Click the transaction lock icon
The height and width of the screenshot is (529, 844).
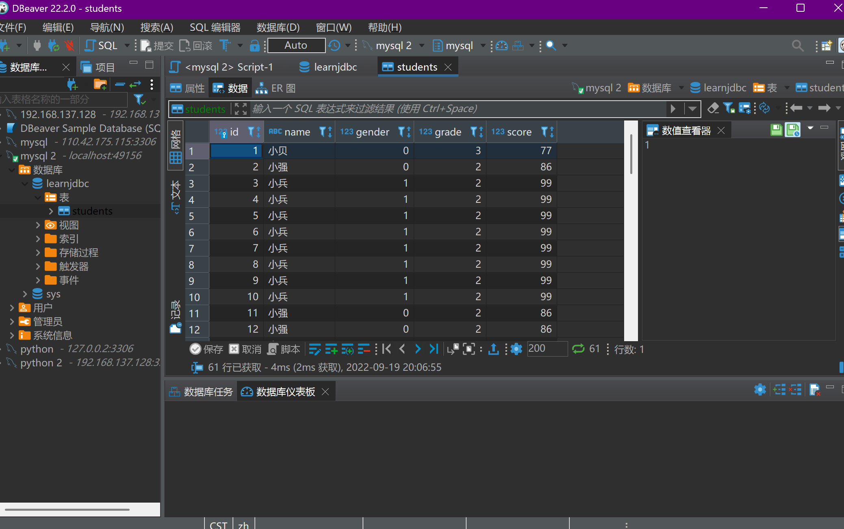pyautogui.click(x=255, y=45)
